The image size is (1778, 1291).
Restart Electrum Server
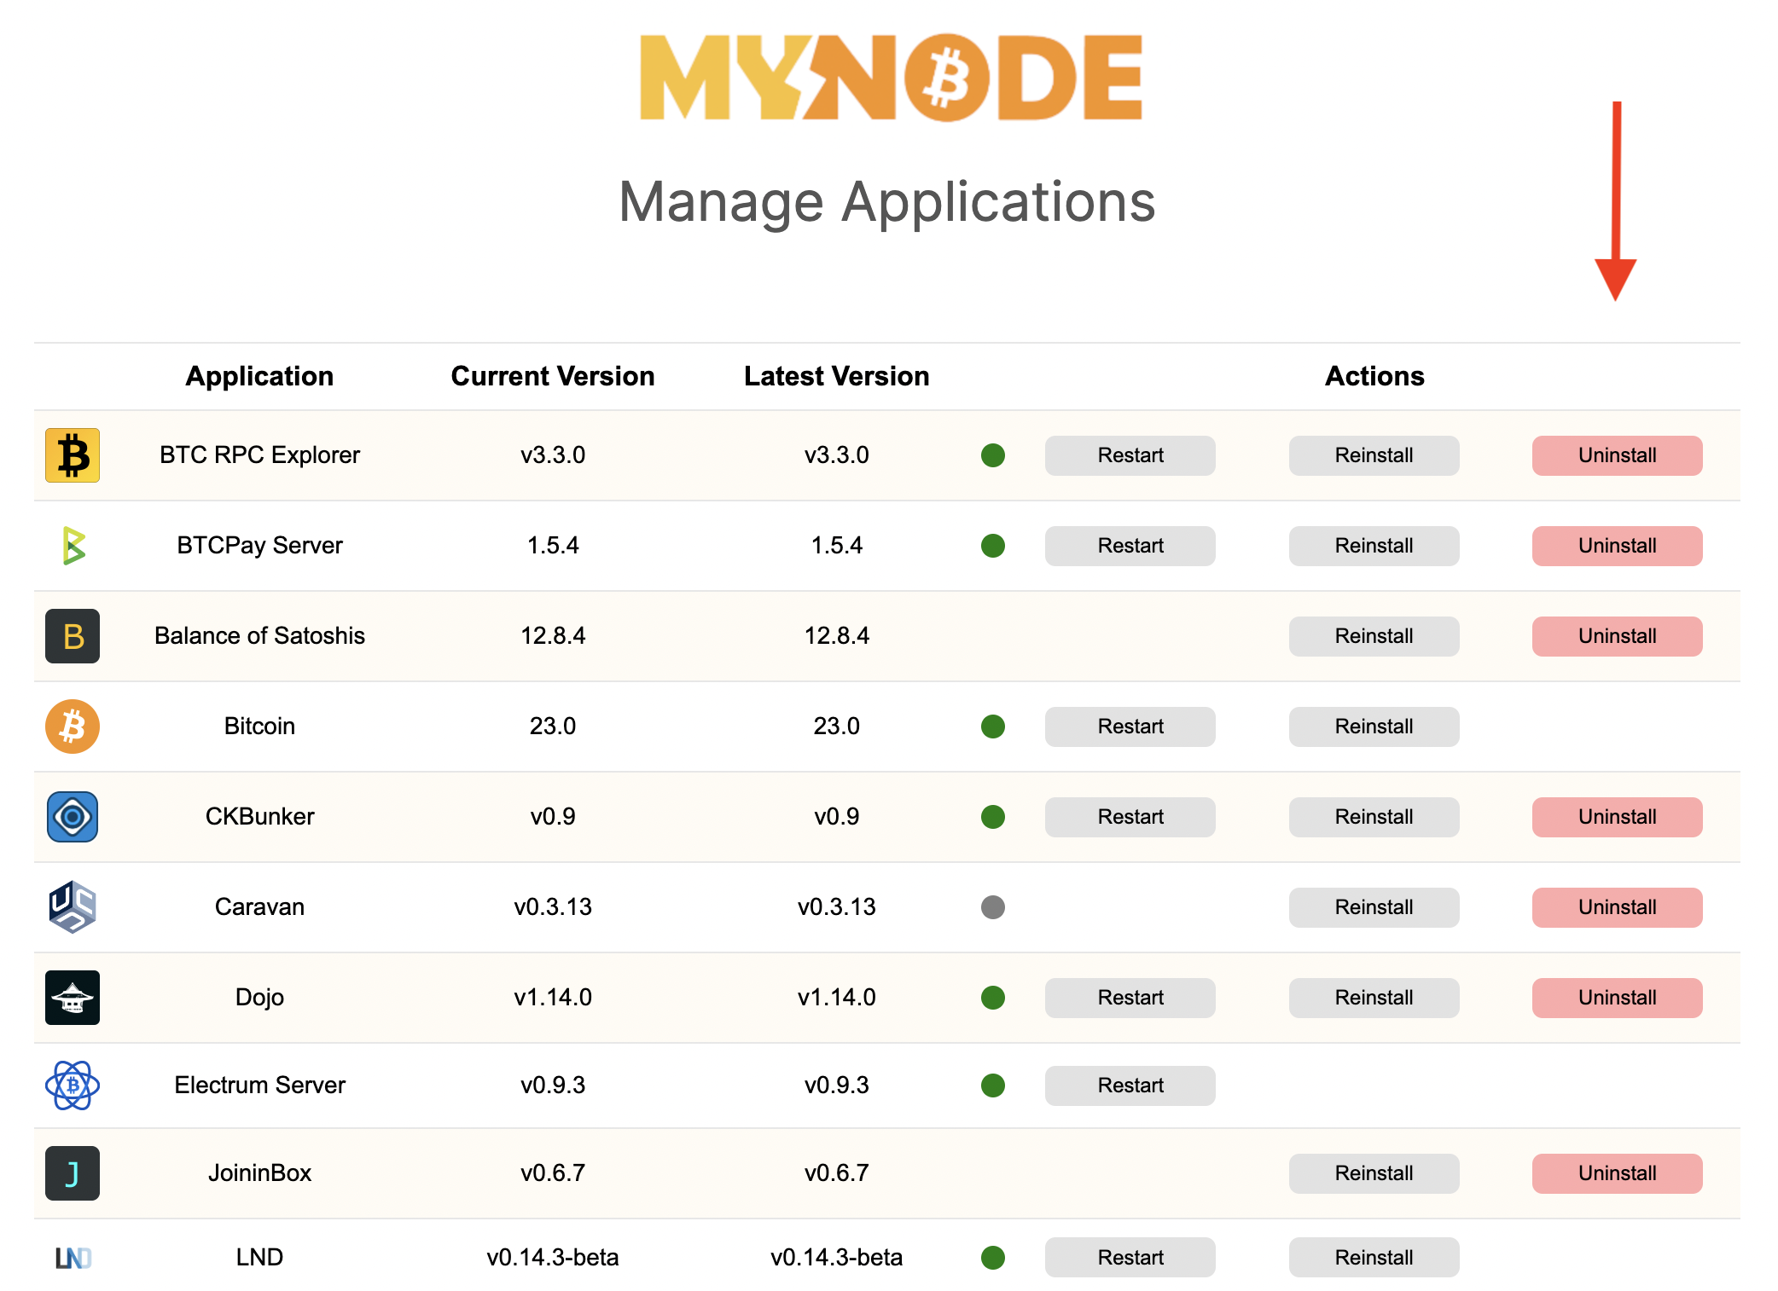[1130, 1085]
